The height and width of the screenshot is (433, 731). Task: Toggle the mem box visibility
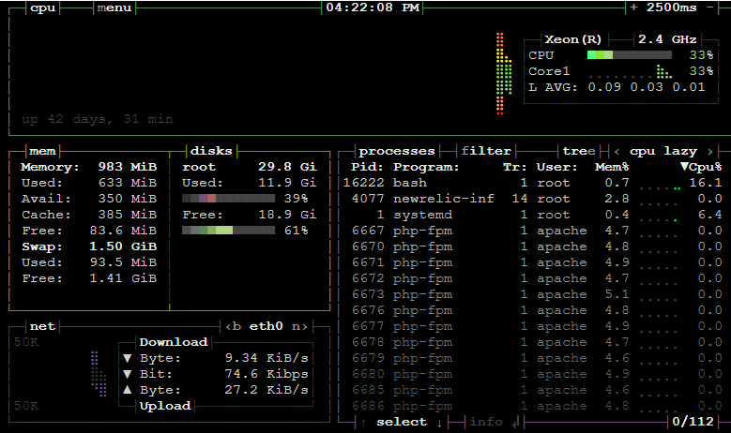(x=41, y=151)
